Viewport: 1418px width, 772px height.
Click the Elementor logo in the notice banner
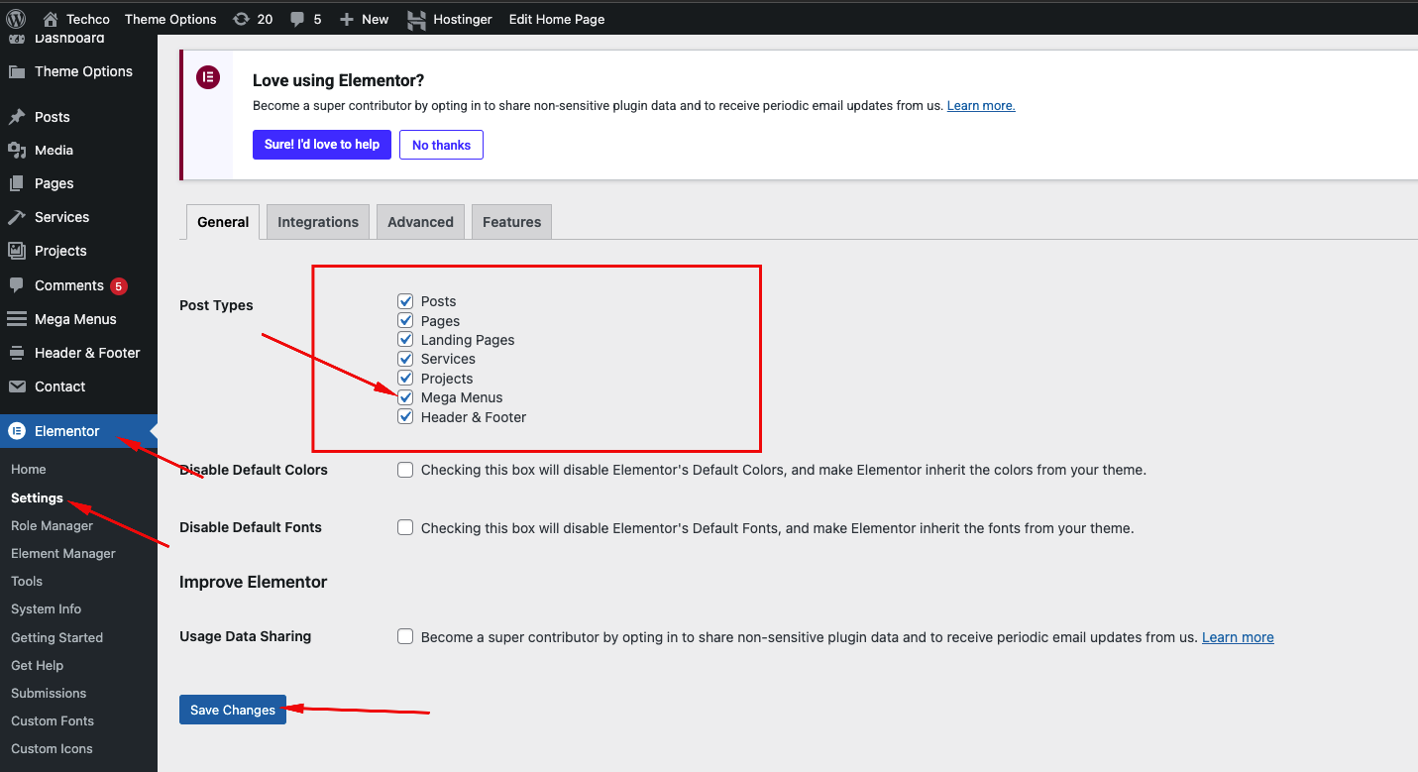coord(208,78)
